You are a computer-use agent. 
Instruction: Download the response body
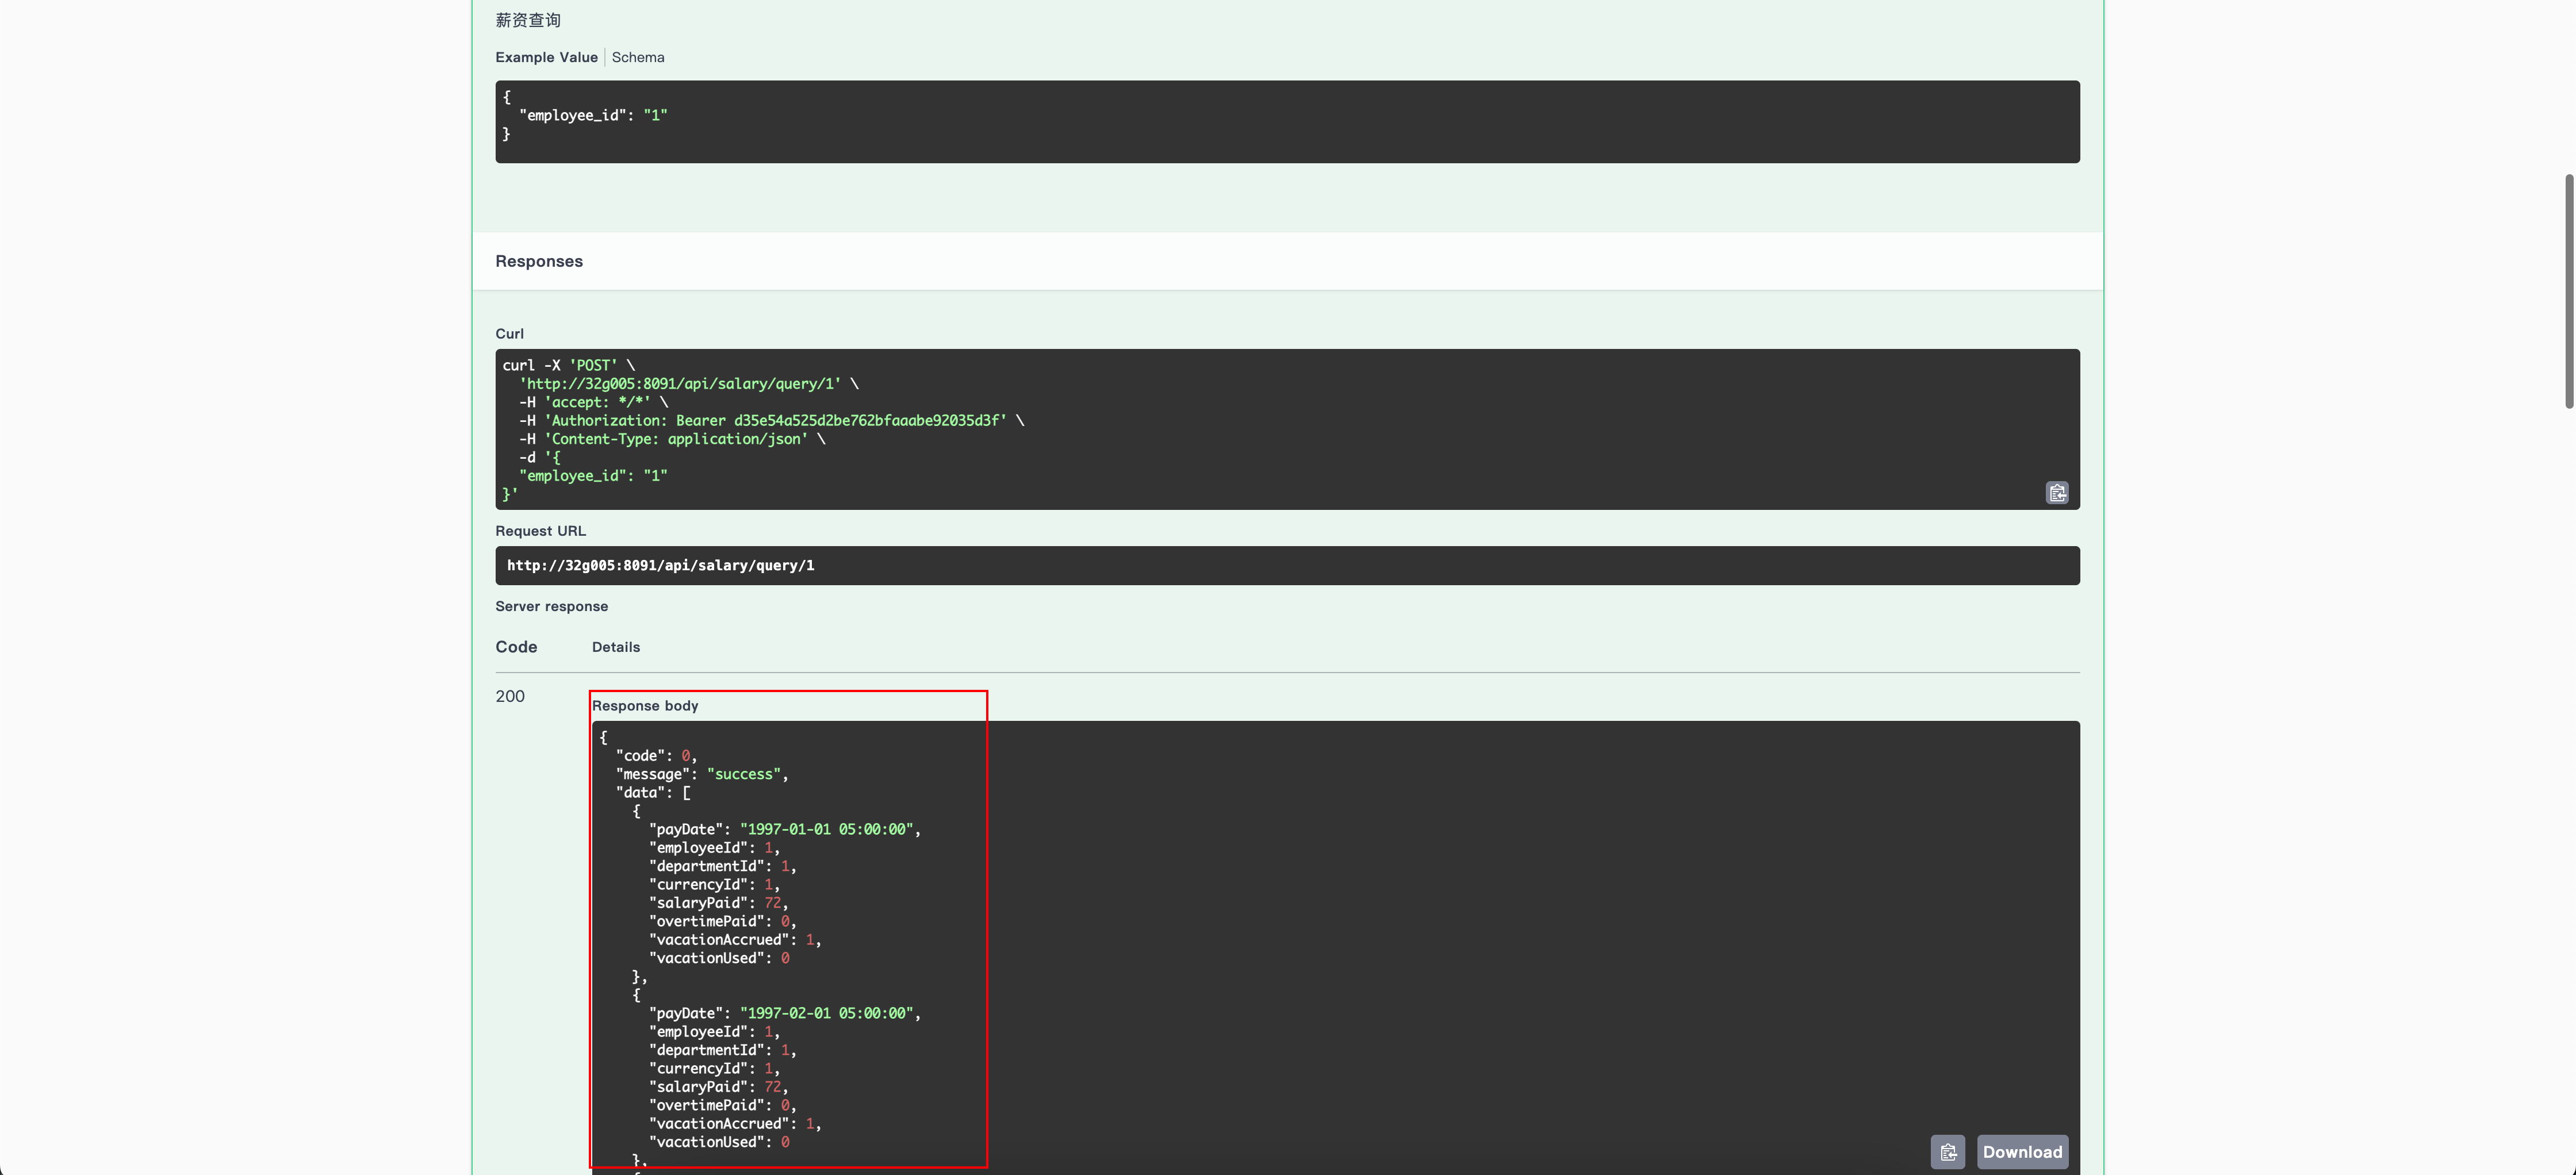point(2021,1152)
